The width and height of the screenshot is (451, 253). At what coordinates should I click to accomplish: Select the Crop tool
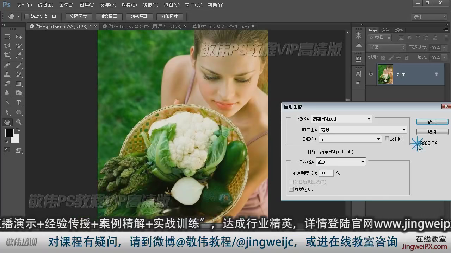point(7,56)
